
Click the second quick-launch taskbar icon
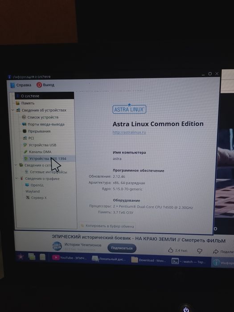click(x=42, y=257)
